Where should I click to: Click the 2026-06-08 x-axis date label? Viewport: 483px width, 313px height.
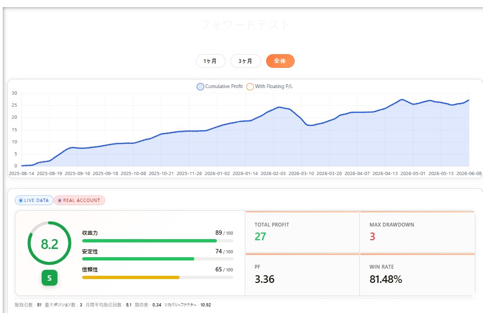(x=469, y=173)
